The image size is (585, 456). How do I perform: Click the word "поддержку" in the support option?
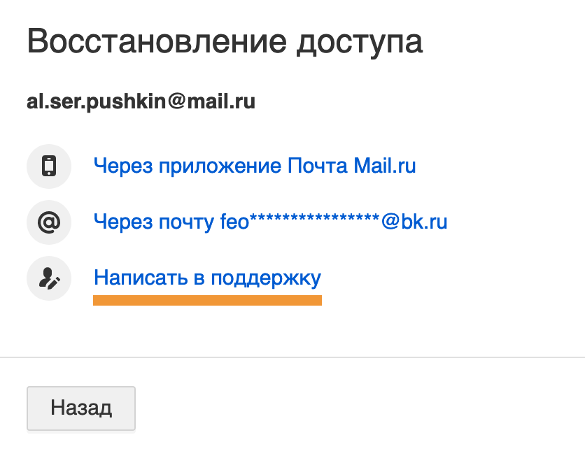[266, 279]
